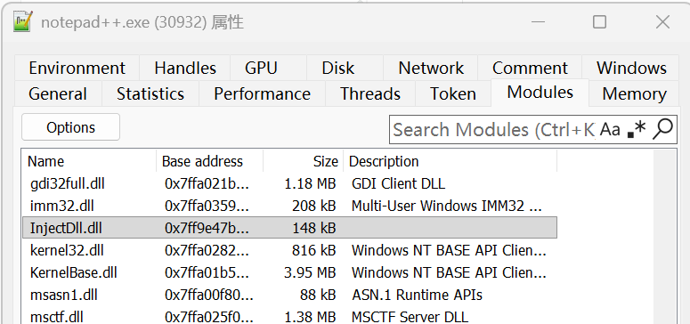Click the 1.18 MB size cell
Image resolution: width=690 pixels, height=324 pixels.
[x=310, y=183]
